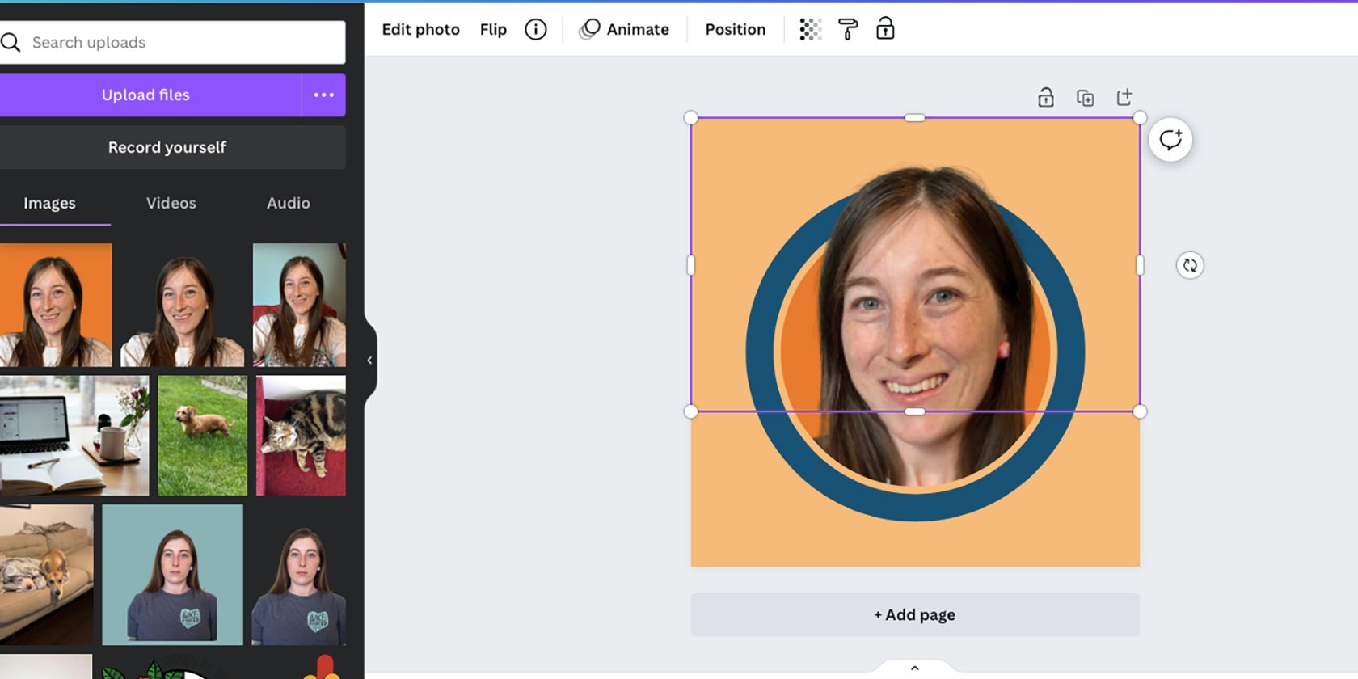Screen dimensions: 1358x679
Task: Select the Copy style paint roller icon
Action: (x=848, y=30)
